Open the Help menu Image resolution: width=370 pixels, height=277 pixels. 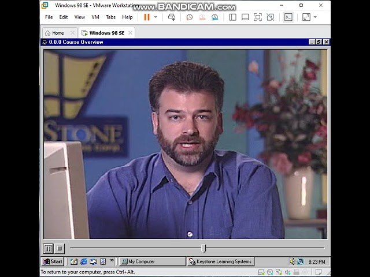pos(127,17)
